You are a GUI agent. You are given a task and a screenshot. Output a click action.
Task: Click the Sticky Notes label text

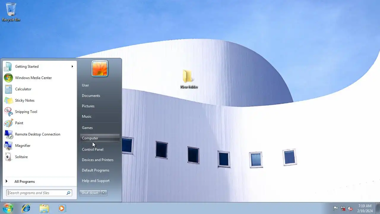coord(25,100)
